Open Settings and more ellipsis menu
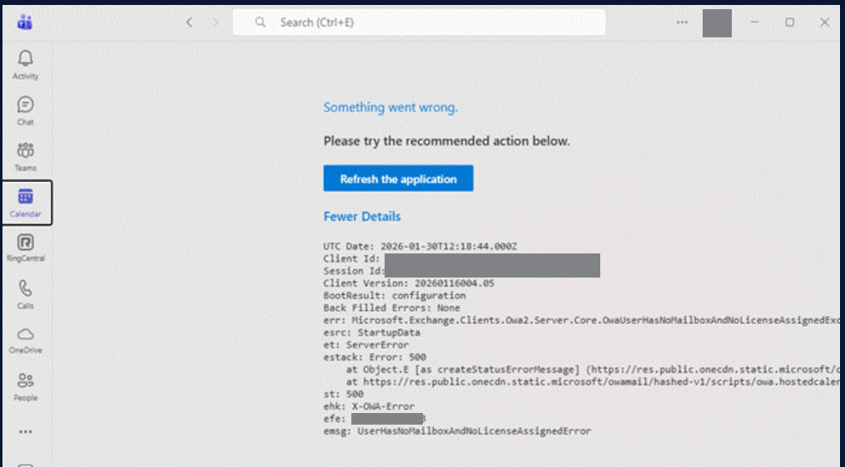Screen dimensions: 845x467 point(683,22)
